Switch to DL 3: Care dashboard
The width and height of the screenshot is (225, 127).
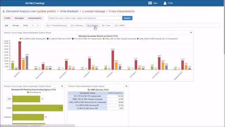[x=106, y=25]
